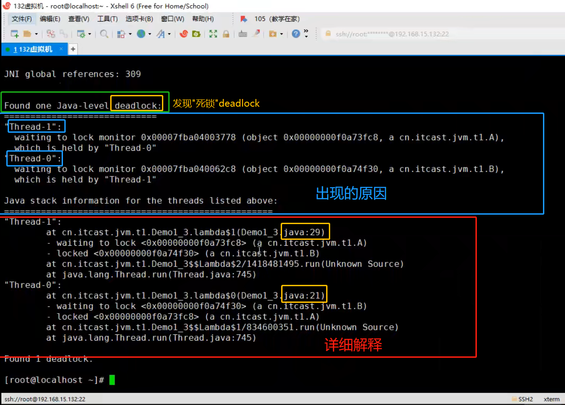Expand the toolbar overflow chevron

[x=306, y=34]
